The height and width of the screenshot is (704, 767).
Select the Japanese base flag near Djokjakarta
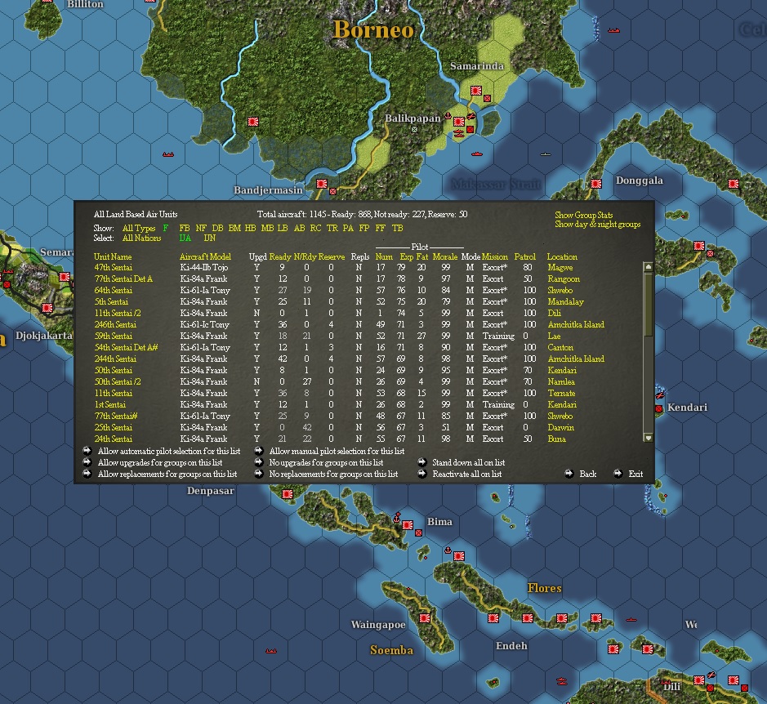coord(47,308)
